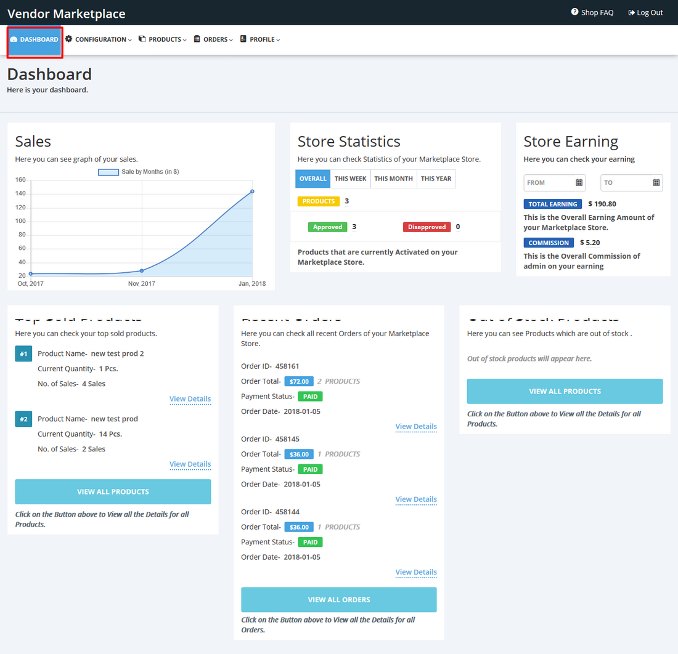Expand the Configuration dropdown menu

(100, 39)
